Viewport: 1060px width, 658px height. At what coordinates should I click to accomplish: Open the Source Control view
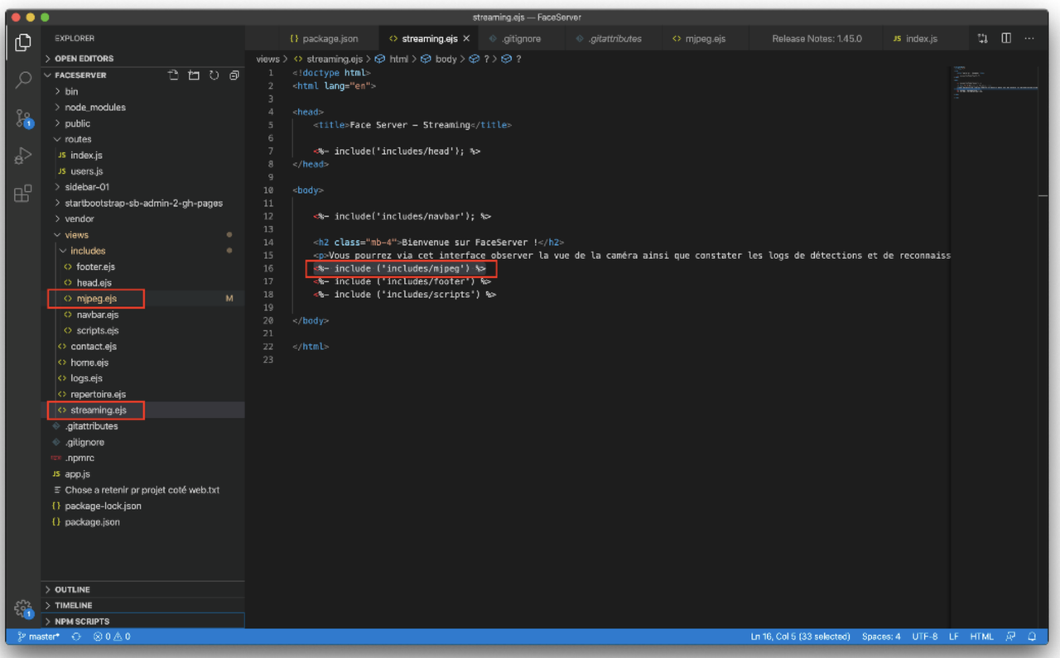pos(23,118)
